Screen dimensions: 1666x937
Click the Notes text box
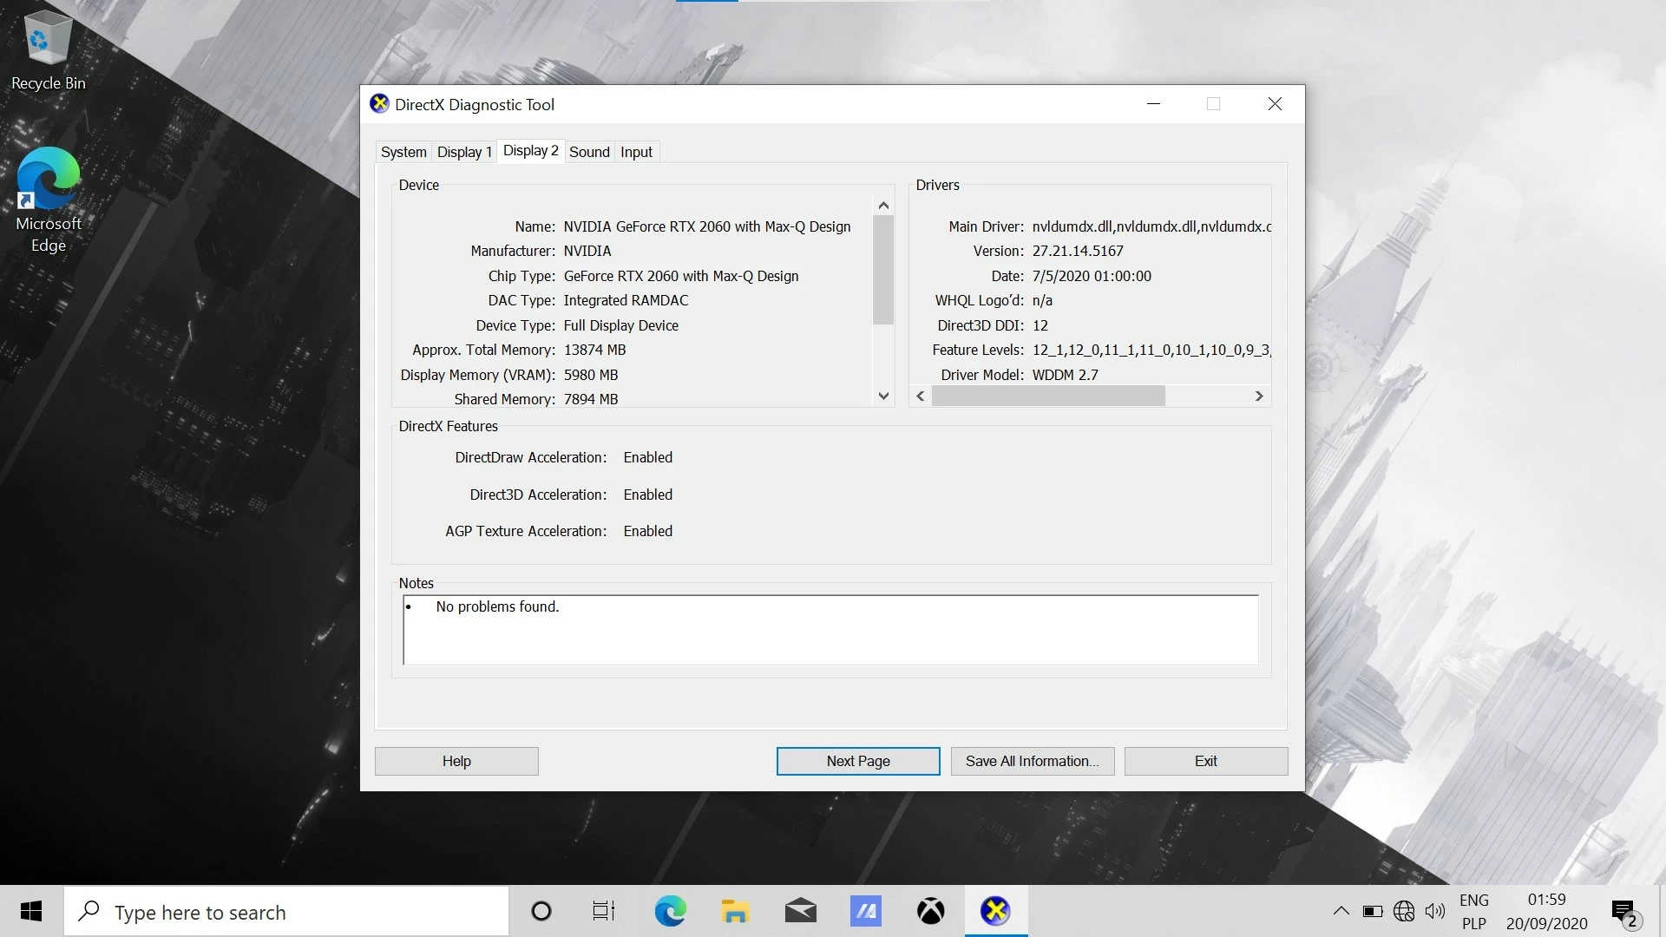[x=830, y=630]
